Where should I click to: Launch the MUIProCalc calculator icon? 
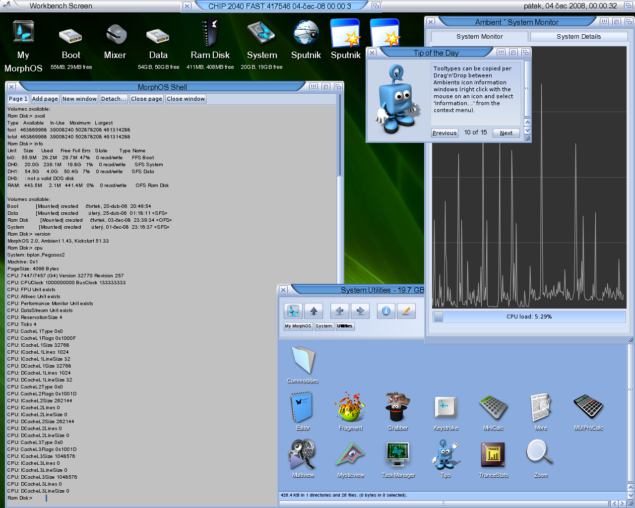tap(588, 408)
